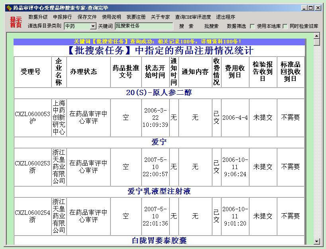The height and width of the screenshot is (249, 326).
Task: Click the 数据筛选 button
Action: click(236, 26)
